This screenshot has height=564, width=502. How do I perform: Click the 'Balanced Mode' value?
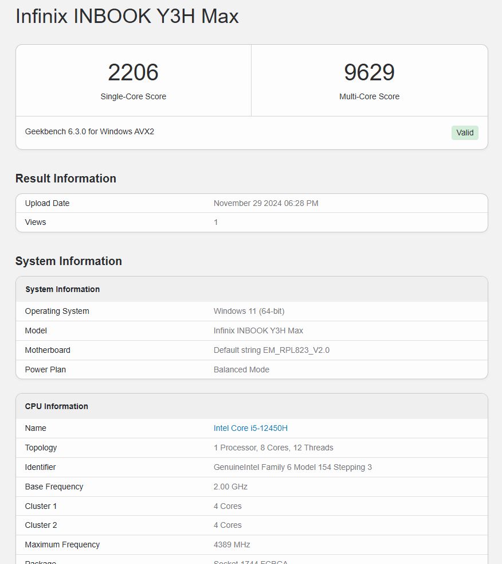pyautogui.click(x=241, y=369)
